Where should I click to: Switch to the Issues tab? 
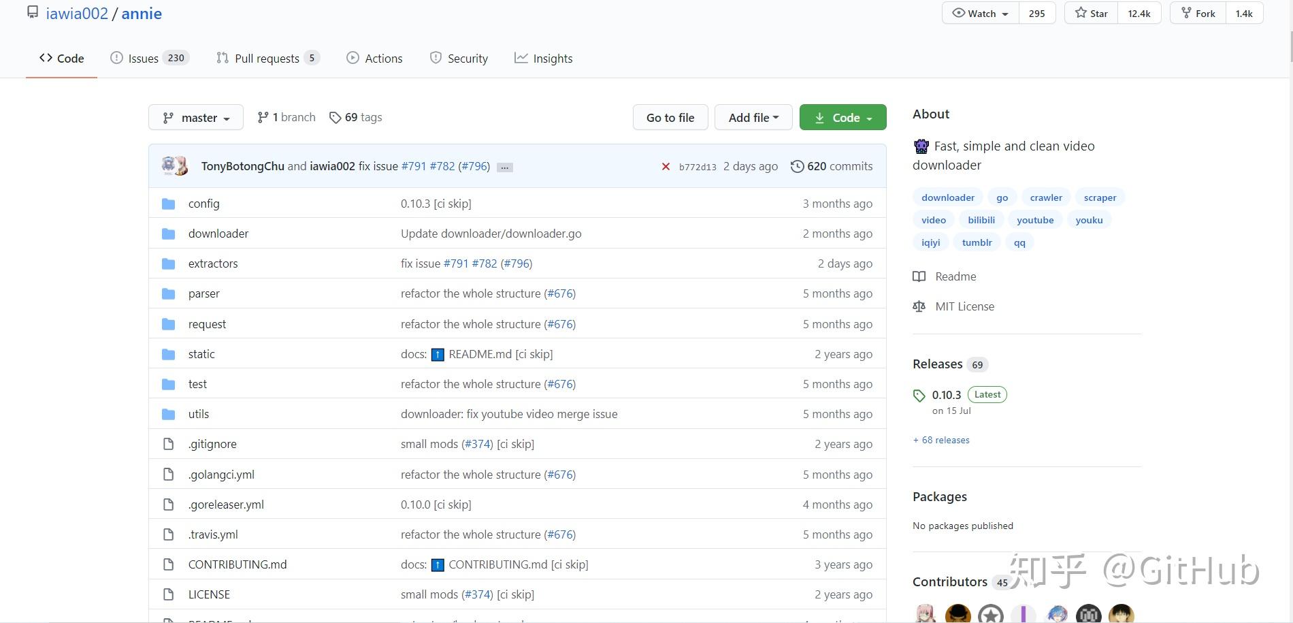[x=142, y=58]
